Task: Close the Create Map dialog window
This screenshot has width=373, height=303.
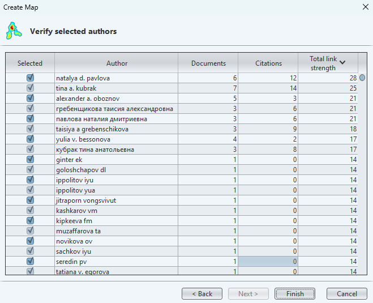Action: tap(364, 7)
